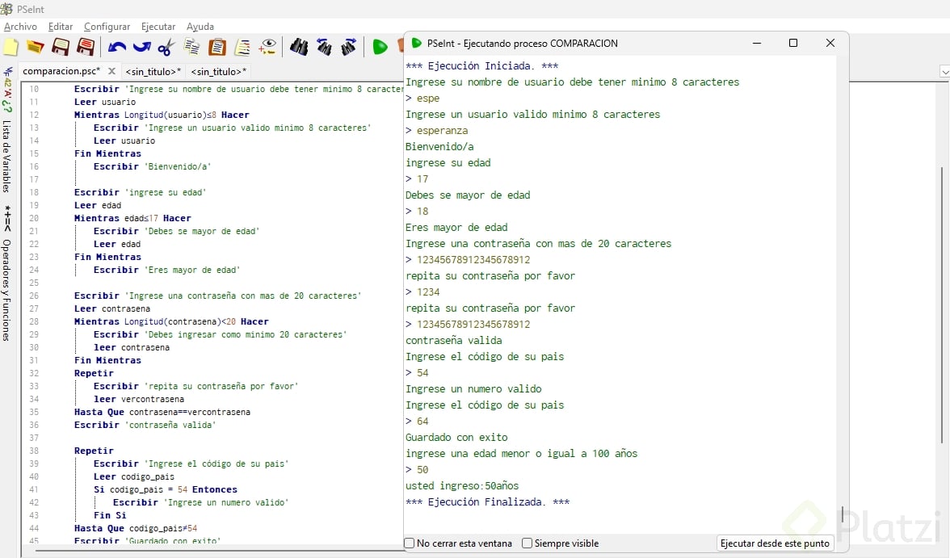Open search with the binoculars icon

click(299, 47)
